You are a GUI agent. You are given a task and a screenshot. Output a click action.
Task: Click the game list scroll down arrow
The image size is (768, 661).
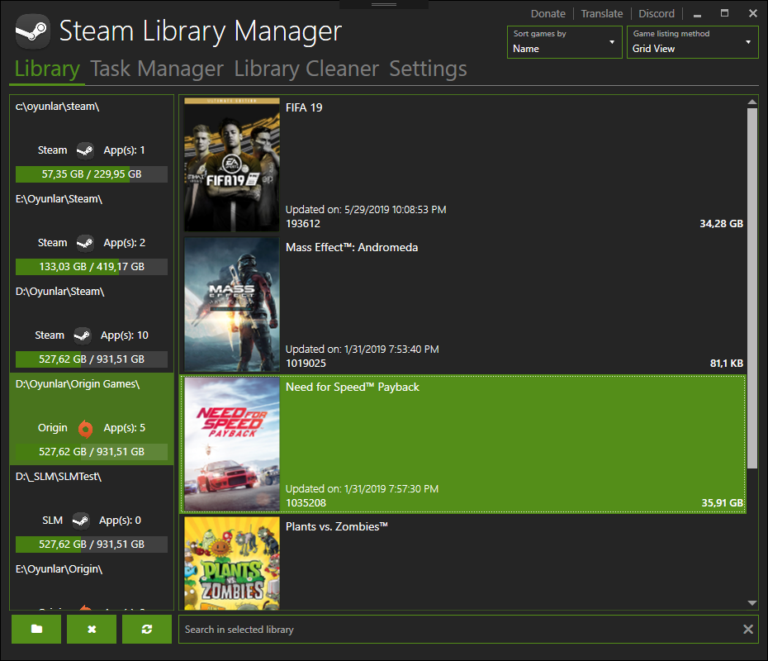click(751, 603)
